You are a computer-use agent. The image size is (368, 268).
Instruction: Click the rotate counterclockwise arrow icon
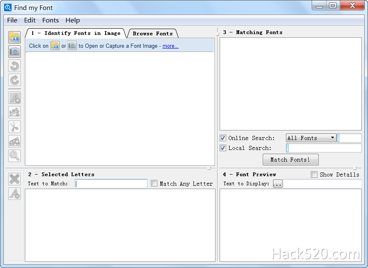(15, 66)
